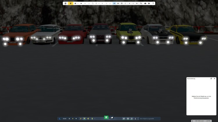
Task: Take a screenshot with the camera icon
Action: tap(145, 3)
